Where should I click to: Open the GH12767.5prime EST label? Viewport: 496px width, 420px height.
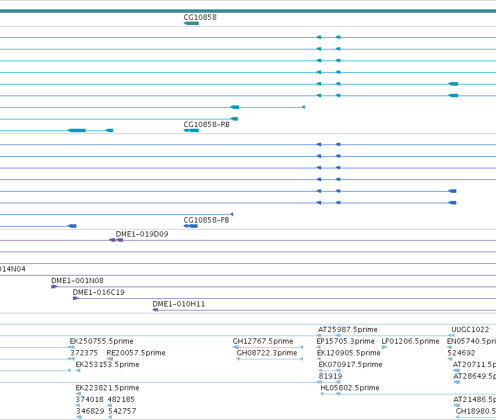(263, 341)
